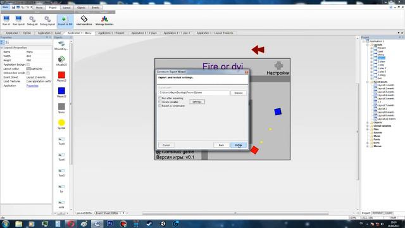
Task: Click the Debug all ribbon icon
Action: [x=32, y=20]
